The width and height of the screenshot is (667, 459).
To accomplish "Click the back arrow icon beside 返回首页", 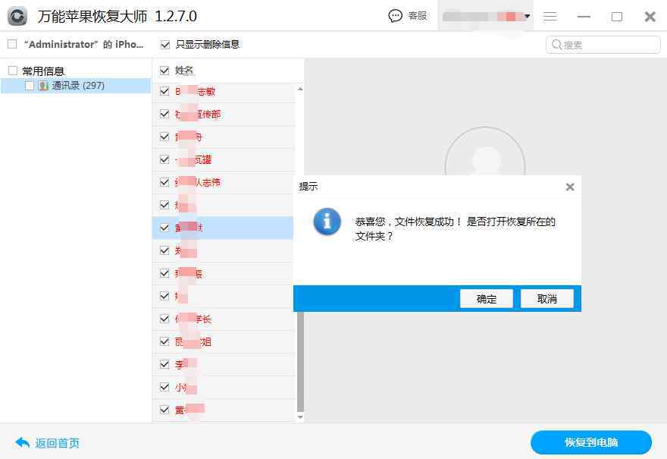I will click(23, 443).
